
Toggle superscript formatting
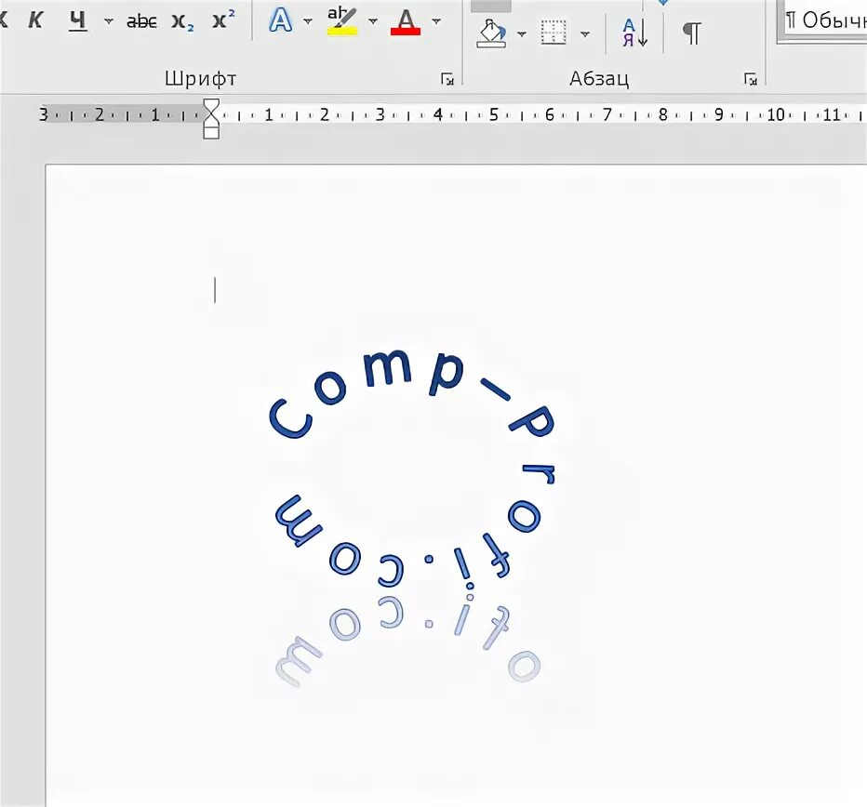[x=223, y=20]
